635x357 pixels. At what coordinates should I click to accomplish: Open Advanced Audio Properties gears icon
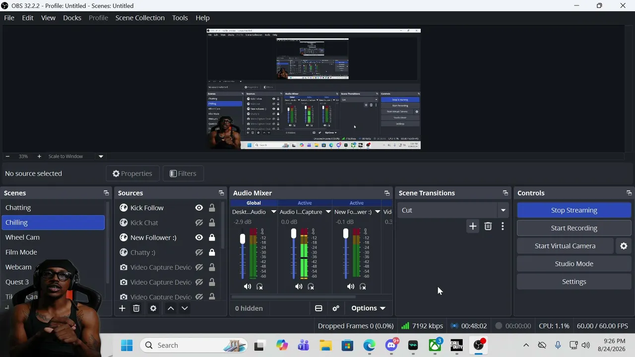pos(336,308)
